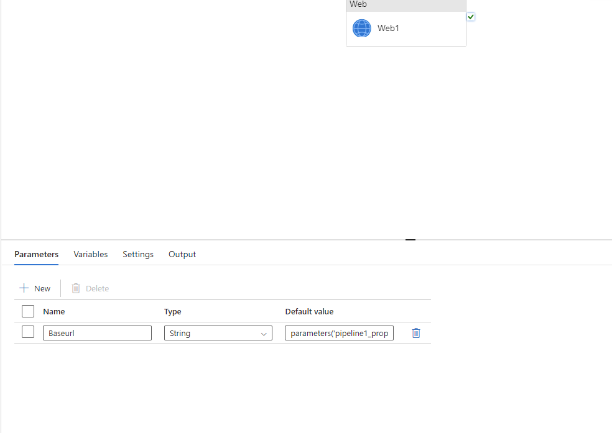Image resolution: width=612 pixels, height=433 pixels.
Task: Click the Web1 activity card
Action: click(x=406, y=28)
